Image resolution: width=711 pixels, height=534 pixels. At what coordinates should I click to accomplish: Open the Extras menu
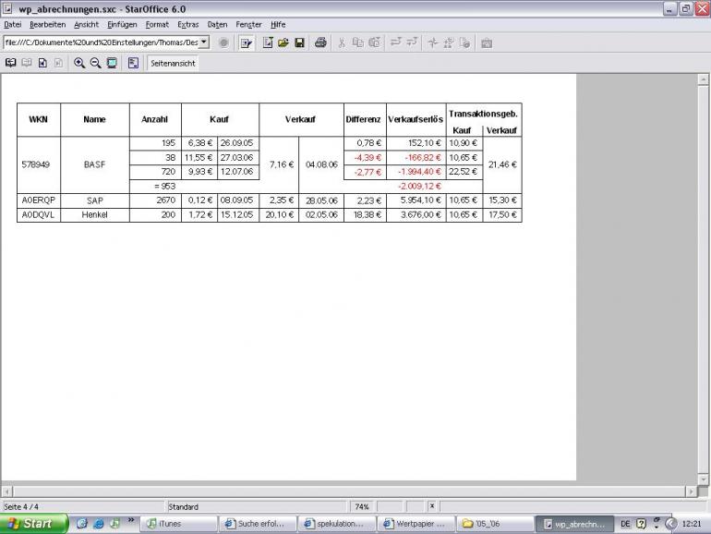(188, 25)
